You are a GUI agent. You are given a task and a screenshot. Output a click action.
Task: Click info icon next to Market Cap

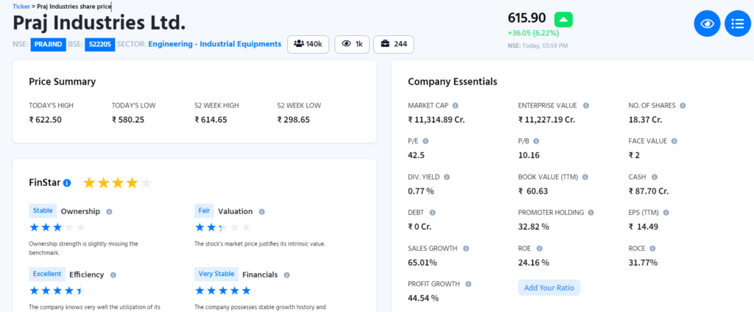pyautogui.click(x=455, y=105)
